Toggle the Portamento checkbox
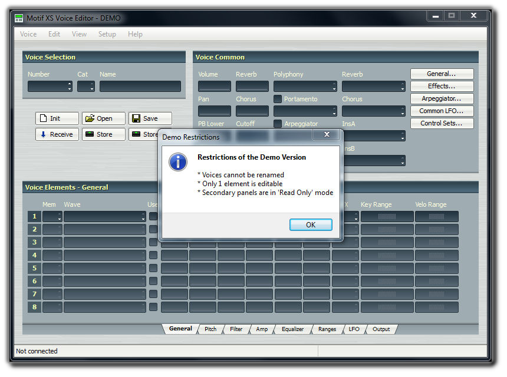The image size is (507, 377). tap(278, 99)
